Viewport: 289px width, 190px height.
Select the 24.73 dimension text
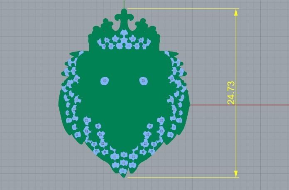[x=231, y=93]
